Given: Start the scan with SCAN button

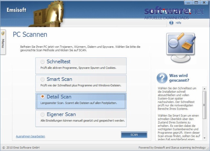Looking at the screenshot, I should click(134, 135).
